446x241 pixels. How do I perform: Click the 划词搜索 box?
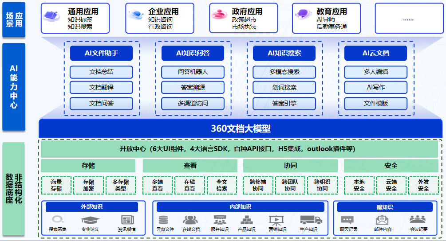tap(284, 87)
